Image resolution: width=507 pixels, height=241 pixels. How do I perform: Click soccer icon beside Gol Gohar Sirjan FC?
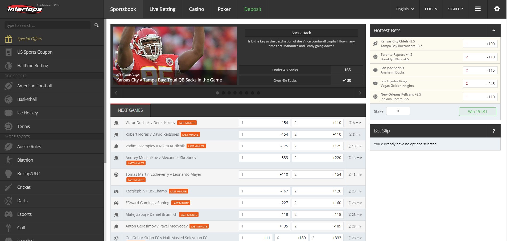click(x=116, y=238)
